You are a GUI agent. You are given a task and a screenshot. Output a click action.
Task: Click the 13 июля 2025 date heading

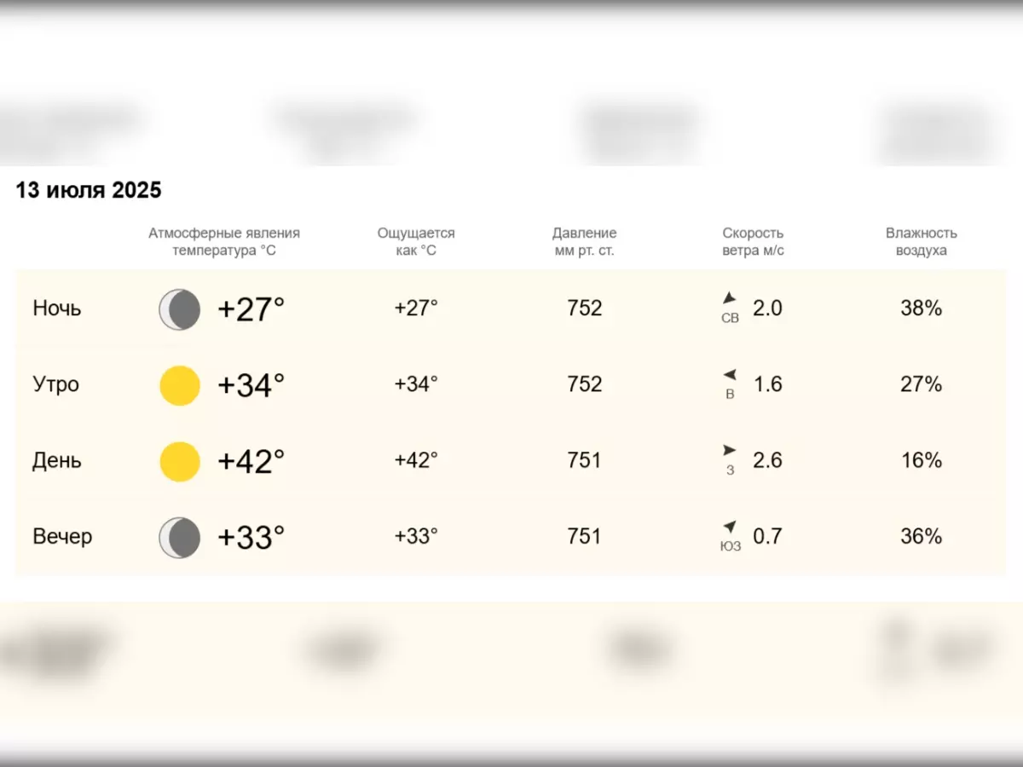pyautogui.click(x=89, y=190)
